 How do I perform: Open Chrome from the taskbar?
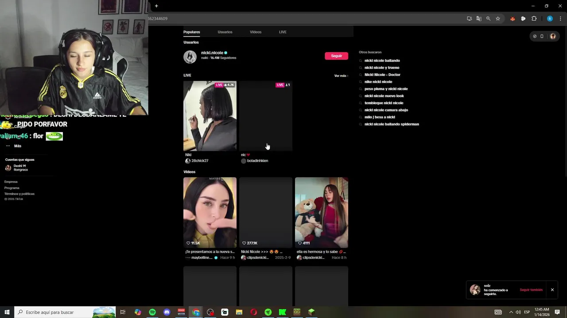pos(196,312)
